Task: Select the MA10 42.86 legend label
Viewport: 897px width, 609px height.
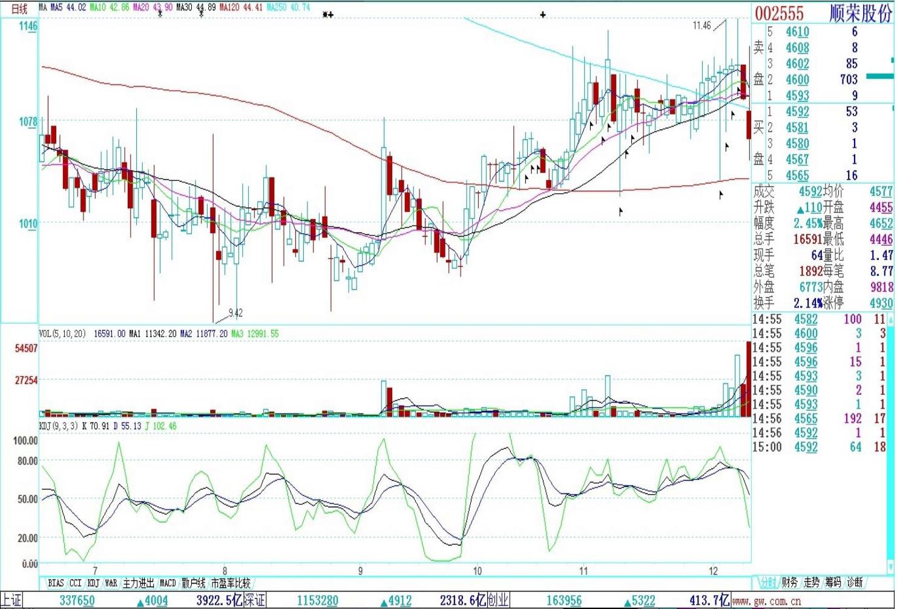Action: point(110,7)
